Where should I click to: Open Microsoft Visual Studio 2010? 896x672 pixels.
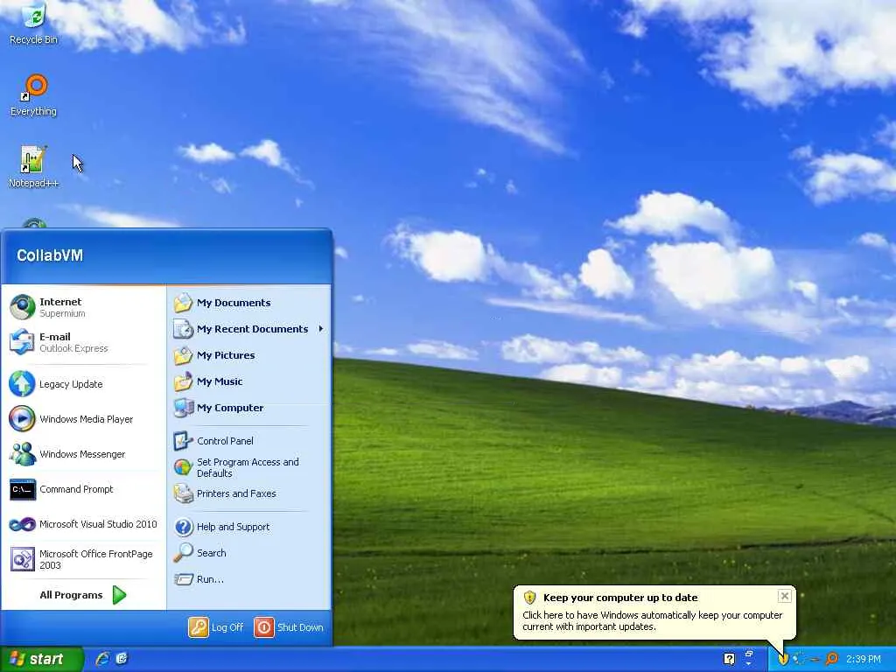pos(83,524)
